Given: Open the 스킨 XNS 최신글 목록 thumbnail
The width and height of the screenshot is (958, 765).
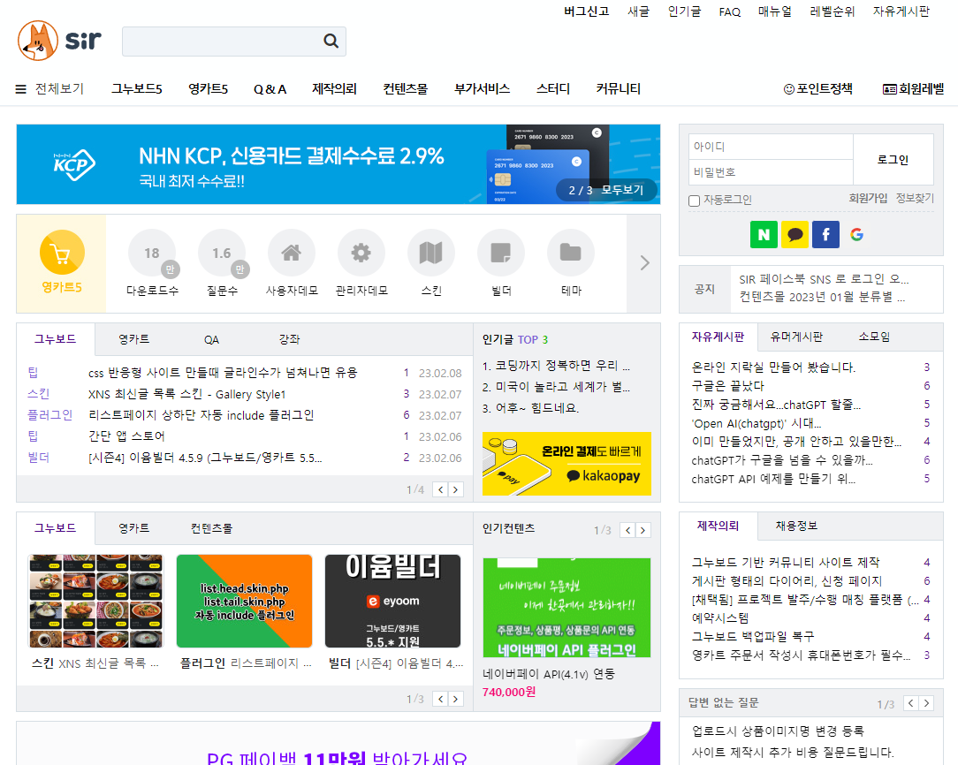Looking at the screenshot, I should coord(96,601).
